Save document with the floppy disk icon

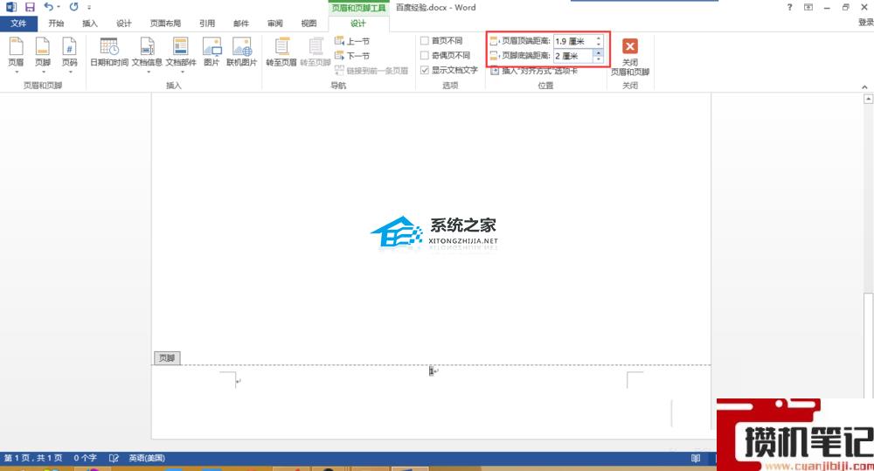[30, 7]
